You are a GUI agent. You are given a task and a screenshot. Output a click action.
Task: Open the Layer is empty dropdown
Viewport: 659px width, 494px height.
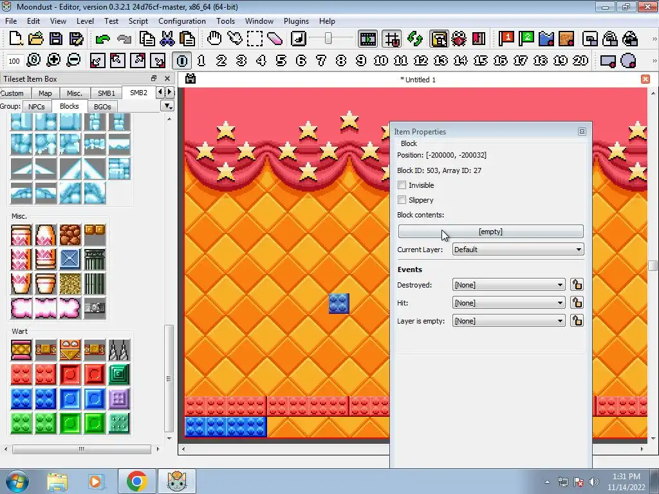pyautogui.click(x=508, y=321)
